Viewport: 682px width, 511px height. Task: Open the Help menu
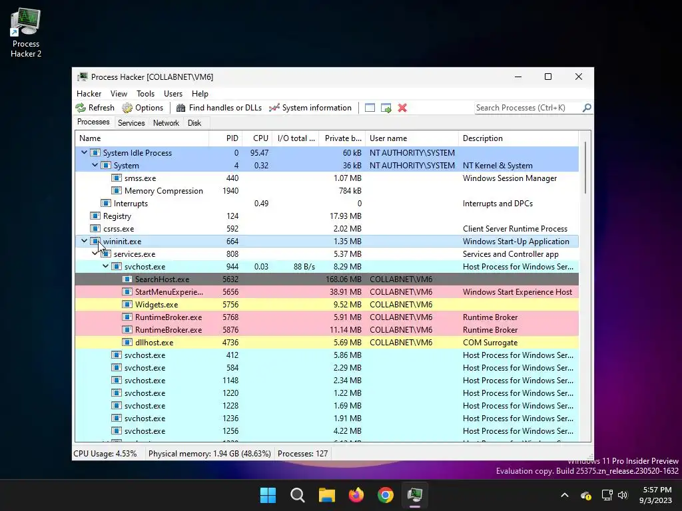tap(200, 94)
